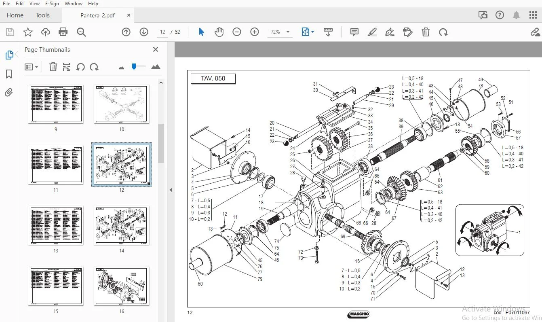This screenshot has height=322, width=542.
Task: Open notifications with the bell icon
Action: (x=516, y=15)
